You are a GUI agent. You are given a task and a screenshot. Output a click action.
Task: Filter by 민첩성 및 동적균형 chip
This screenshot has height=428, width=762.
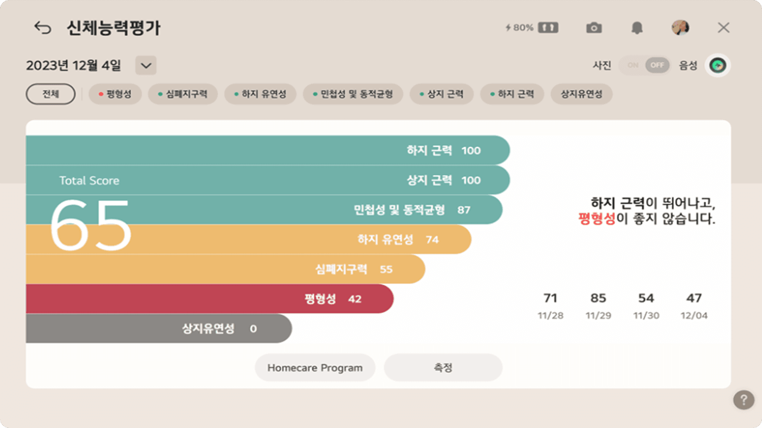click(x=353, y=94)
